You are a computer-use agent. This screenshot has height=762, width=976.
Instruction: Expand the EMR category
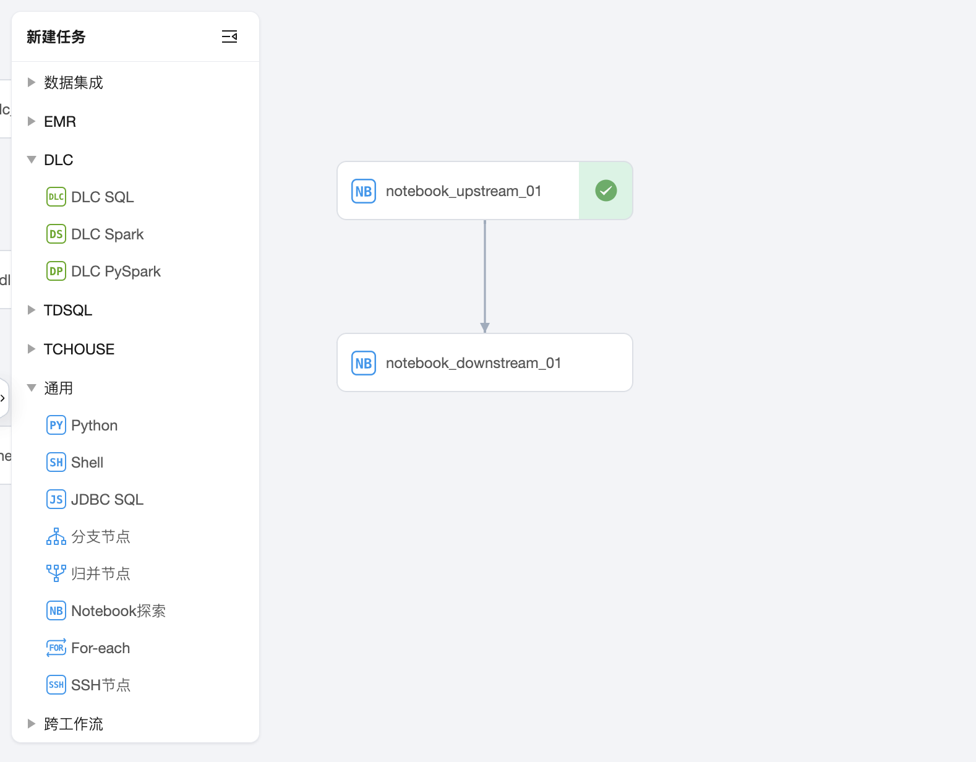(x=32, y=121)
